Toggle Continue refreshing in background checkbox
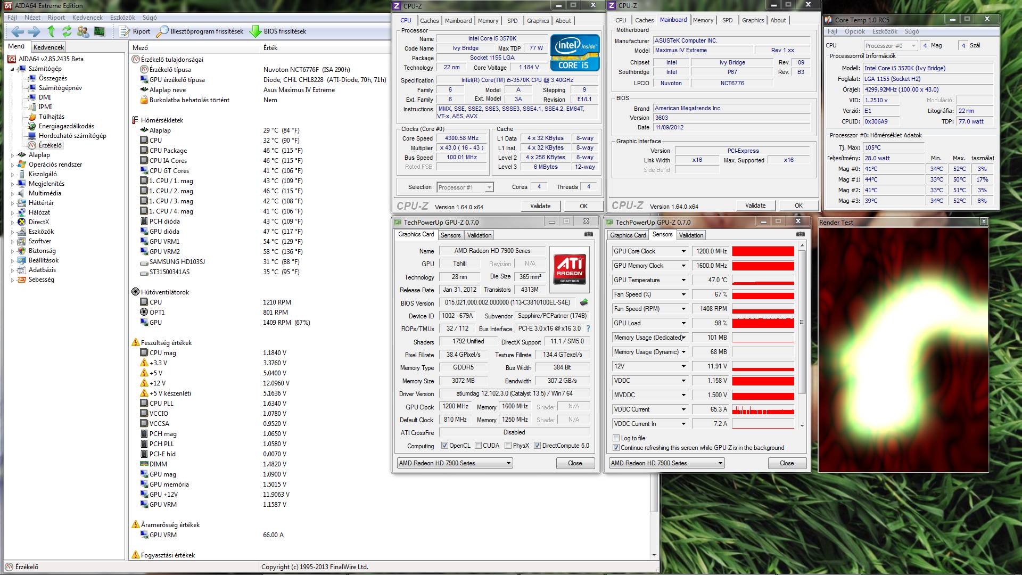 point(616,448)
